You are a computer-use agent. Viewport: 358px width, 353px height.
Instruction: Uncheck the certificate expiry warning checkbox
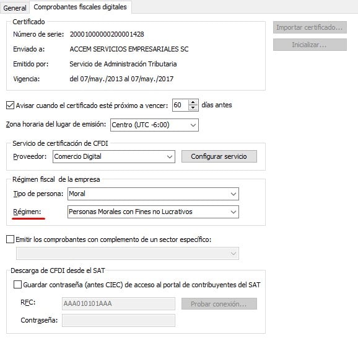[x=10, y=105]
